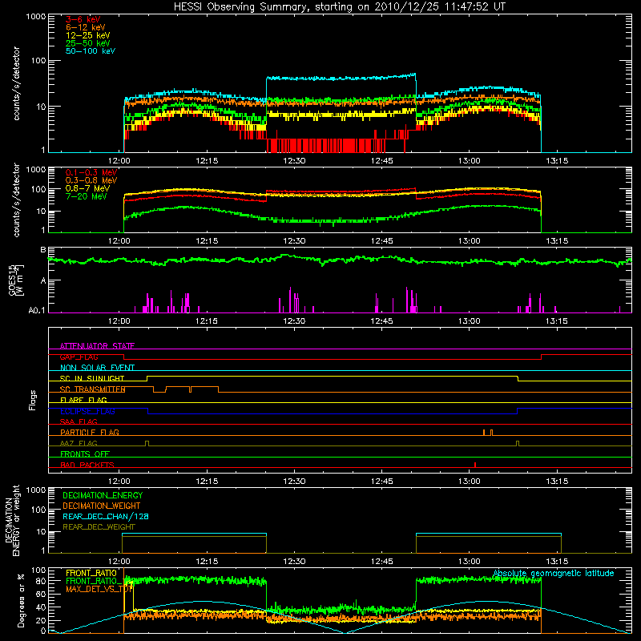The image size is (641, 641).
Task: Select the SAA_FLAG label
Action: [79, 421]
